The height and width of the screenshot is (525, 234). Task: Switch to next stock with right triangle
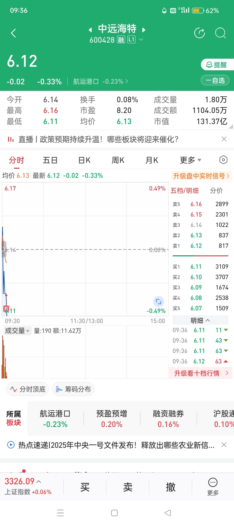point(144,30)
